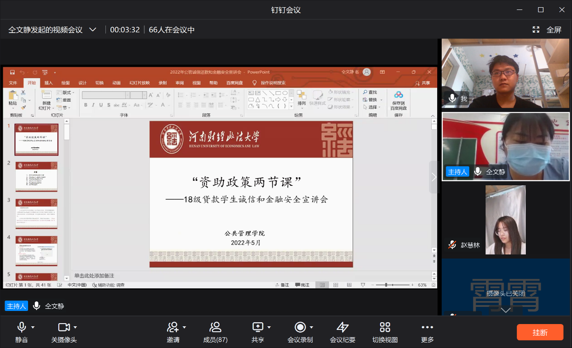Reset slide with 重置 button

point(64,100)
